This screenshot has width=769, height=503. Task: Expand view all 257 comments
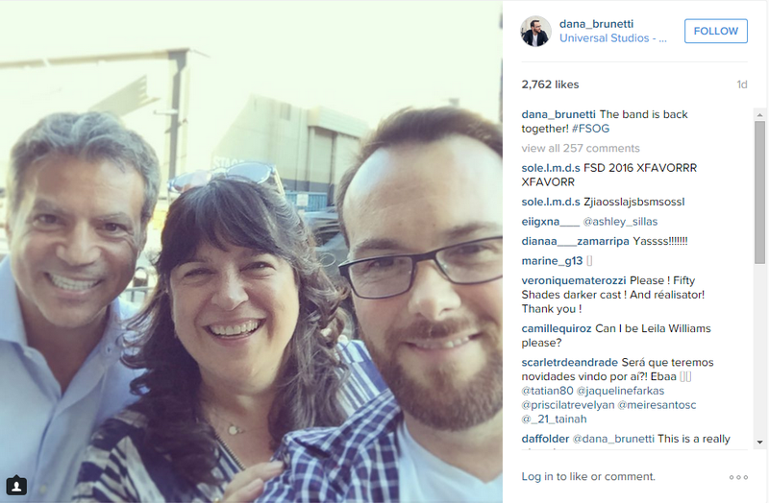(581, 148)
